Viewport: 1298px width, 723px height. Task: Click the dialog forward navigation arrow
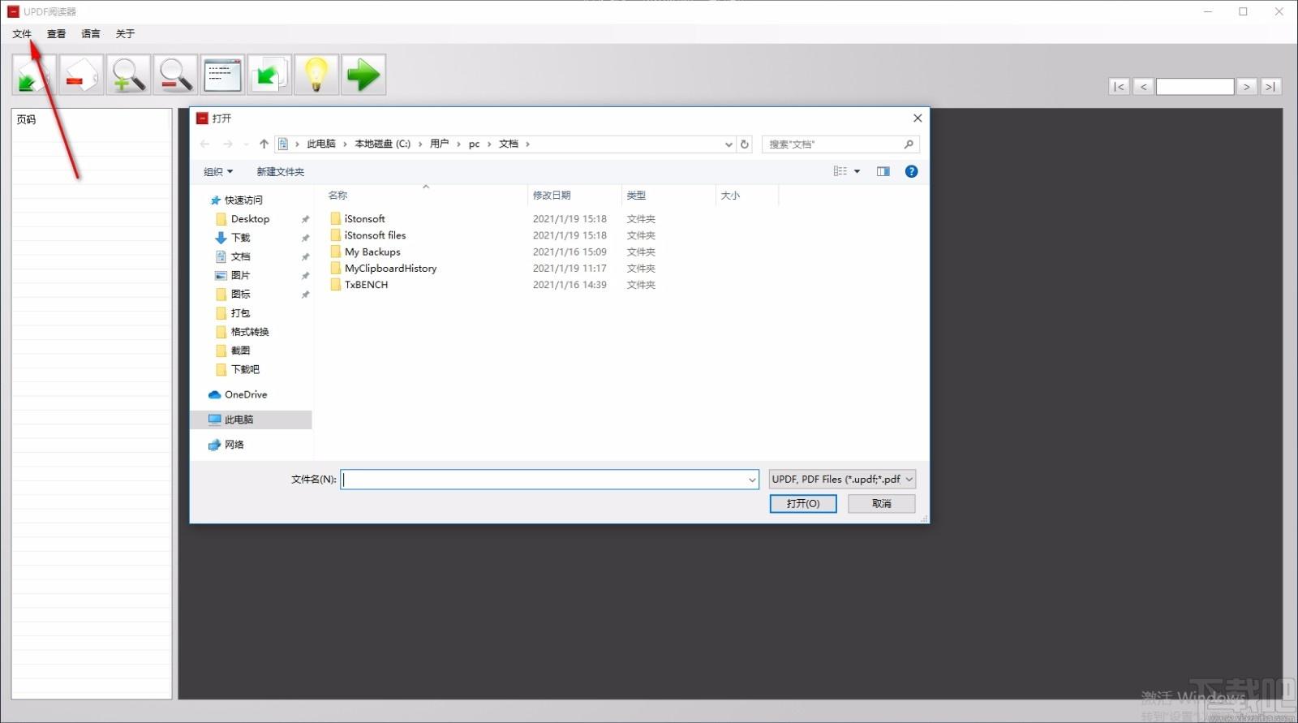pyautogui.click(x=228, y=144)
